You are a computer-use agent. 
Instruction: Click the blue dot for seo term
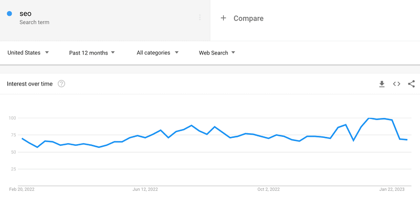tap(9, 14)
